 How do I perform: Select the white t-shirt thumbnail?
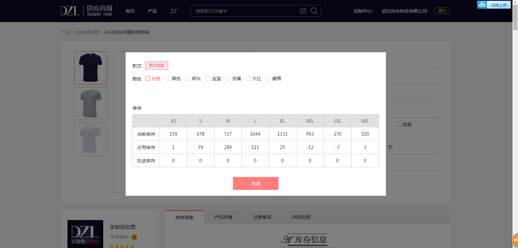(91, 139)
